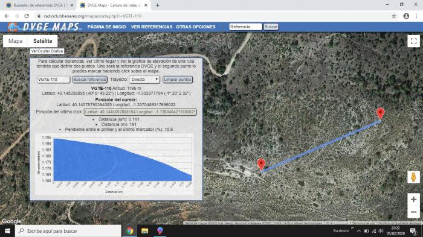Reload the page in browser
Image resolution: width=423 pixels, height=237 pixels.
[27, 16]
